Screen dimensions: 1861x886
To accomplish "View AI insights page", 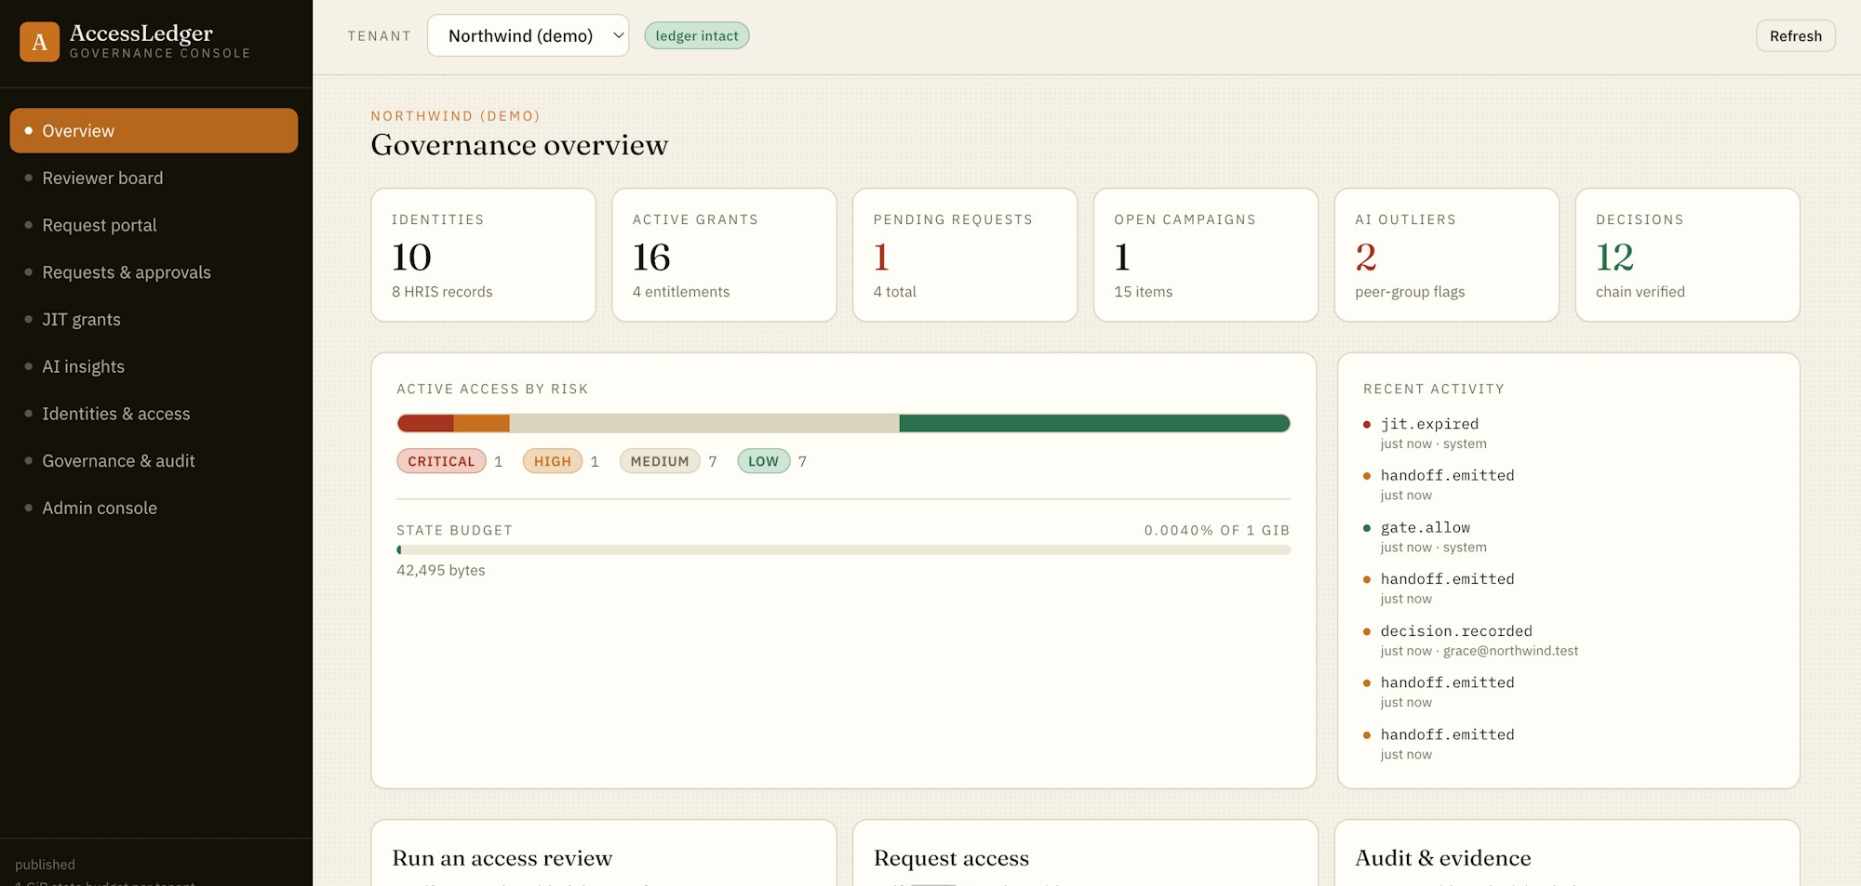I will [154, 366].
